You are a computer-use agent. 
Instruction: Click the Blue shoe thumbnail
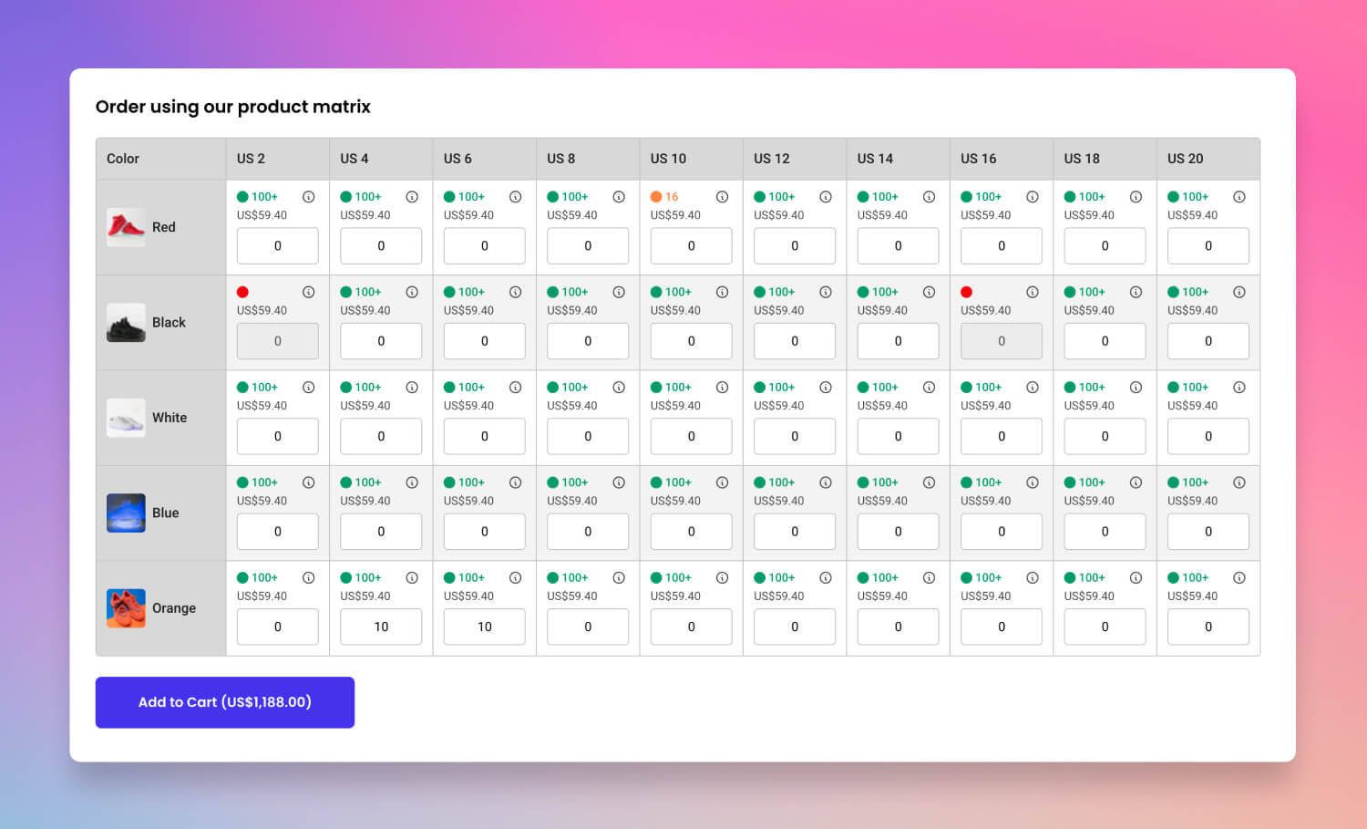point(126,513)
